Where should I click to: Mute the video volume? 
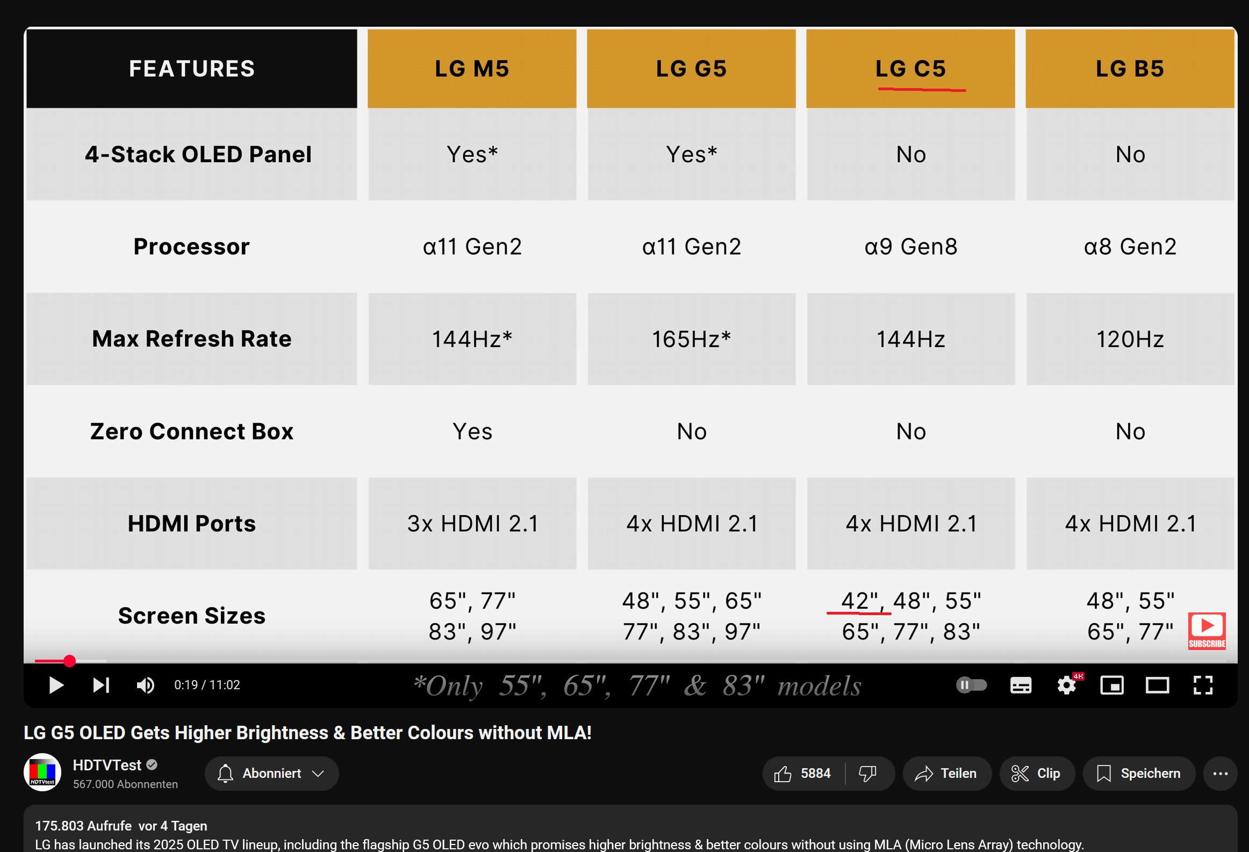(x=145, y=685)
